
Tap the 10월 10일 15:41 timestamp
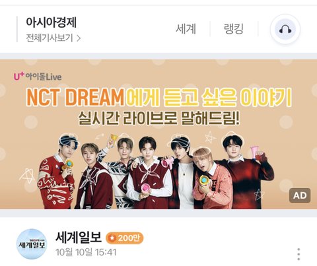[86, 252]
